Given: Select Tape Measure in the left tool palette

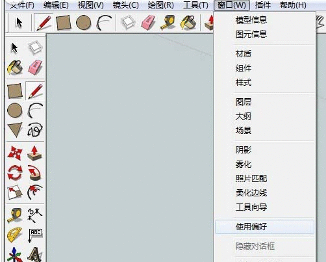Looking at the screenshot, I should tap(15, 215).
